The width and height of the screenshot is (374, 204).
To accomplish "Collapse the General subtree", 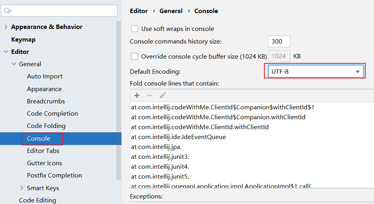I will click(14, 64).
